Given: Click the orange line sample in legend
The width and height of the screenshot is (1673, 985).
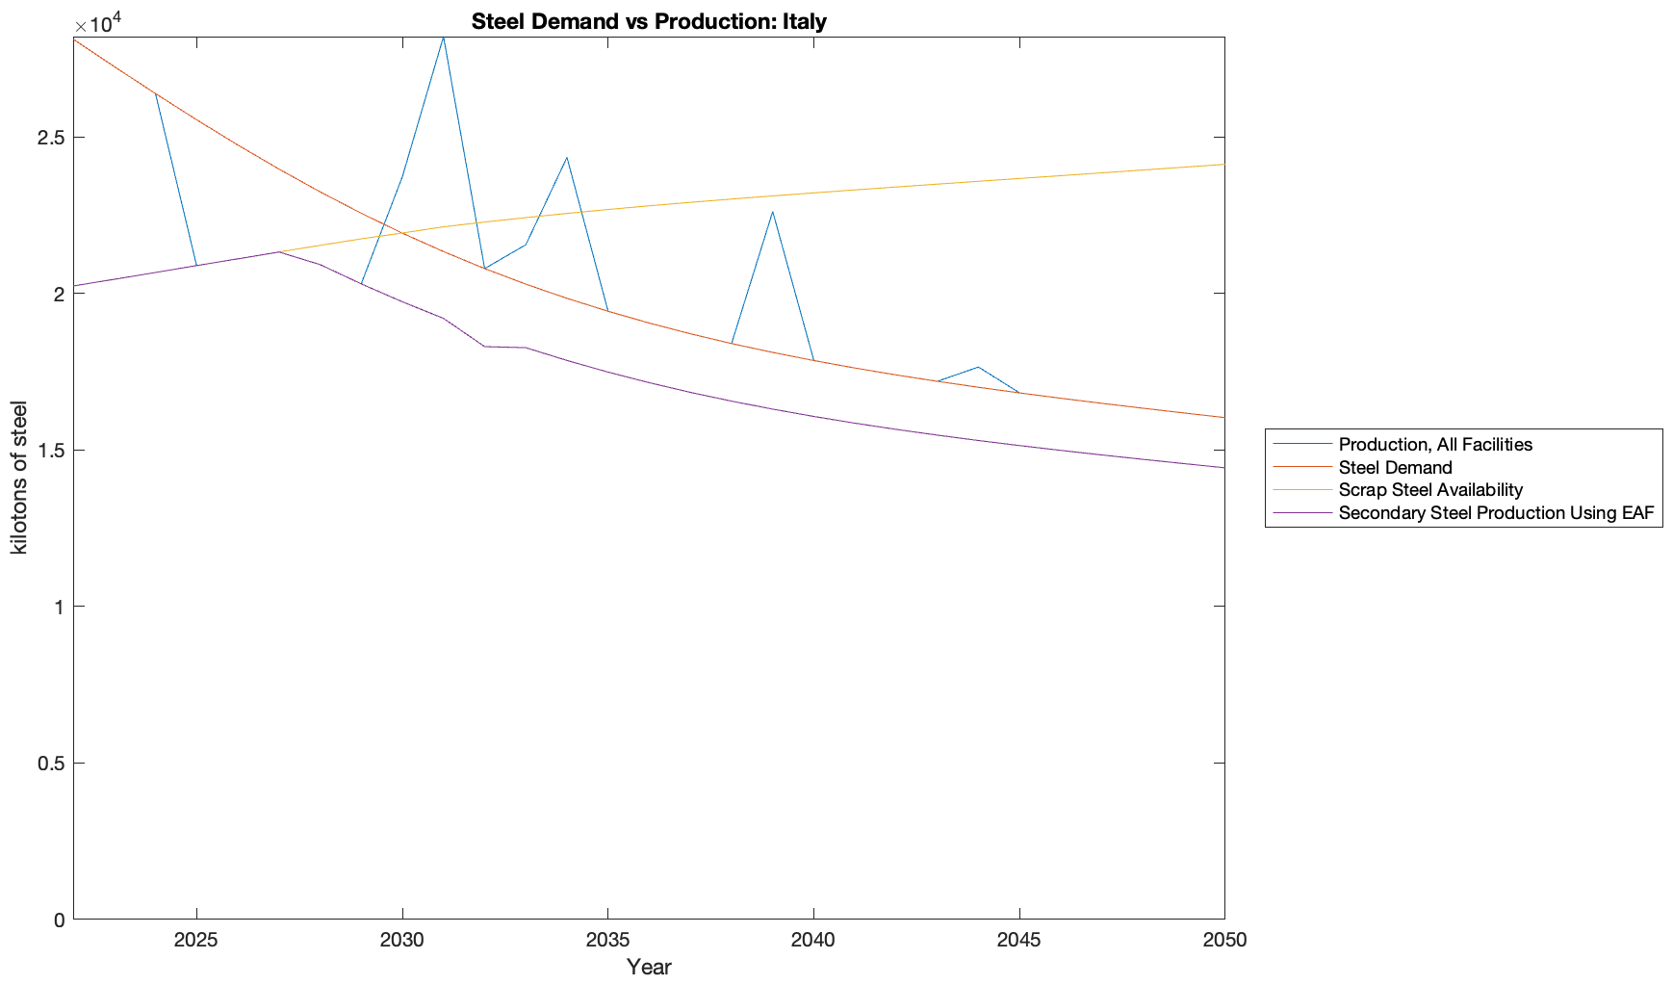Looking at the screenshot, I should 1301,467.
